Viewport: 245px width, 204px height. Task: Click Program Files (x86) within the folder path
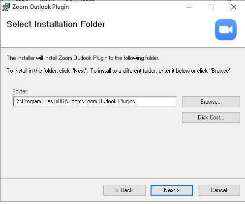point(44,101)
